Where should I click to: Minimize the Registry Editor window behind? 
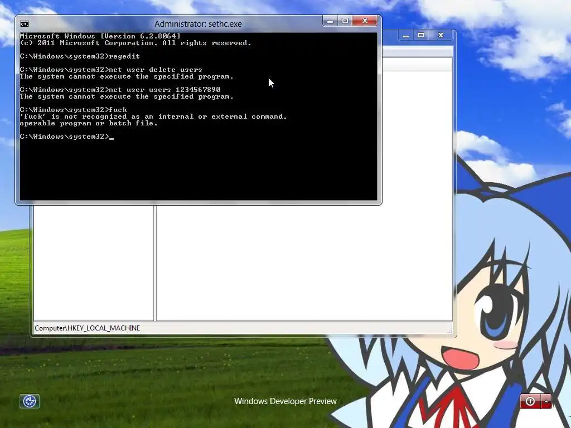(x=406, y=36)
